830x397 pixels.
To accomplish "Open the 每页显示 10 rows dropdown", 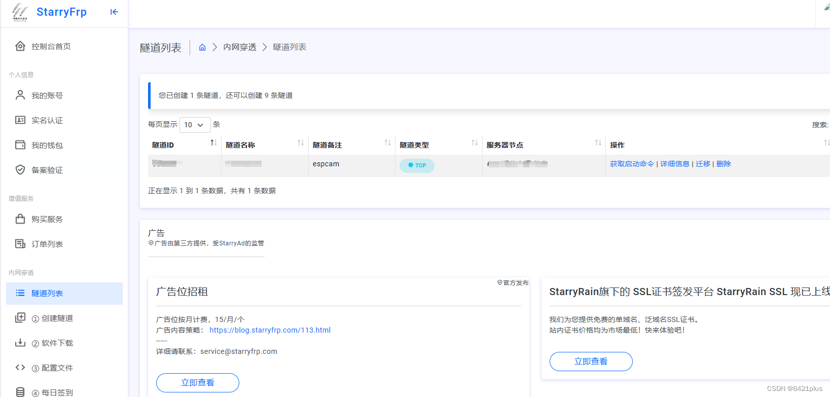I will click(x=195, y=125).
